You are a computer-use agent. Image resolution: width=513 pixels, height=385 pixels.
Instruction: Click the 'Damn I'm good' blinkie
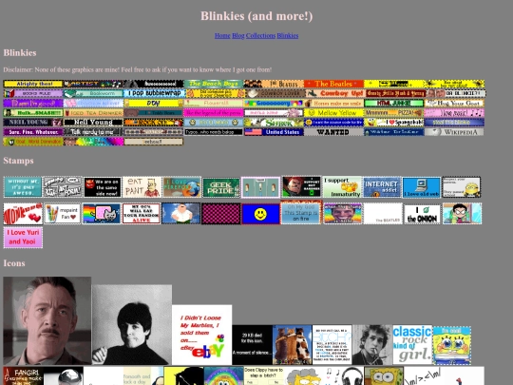tap(33, 103)
